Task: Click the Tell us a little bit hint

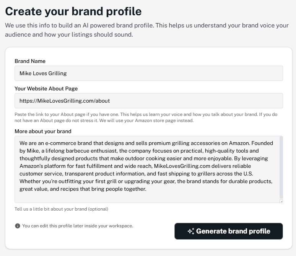Action: point(61,209)
